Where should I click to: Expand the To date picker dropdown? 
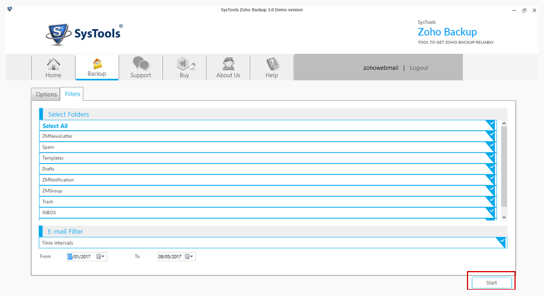(192, 257)
